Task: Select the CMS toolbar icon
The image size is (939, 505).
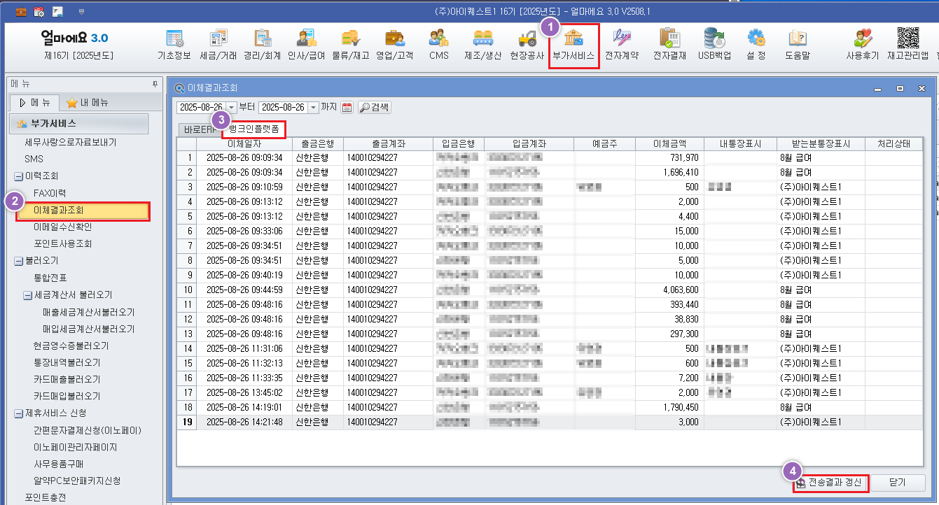Action: [439, 43]
